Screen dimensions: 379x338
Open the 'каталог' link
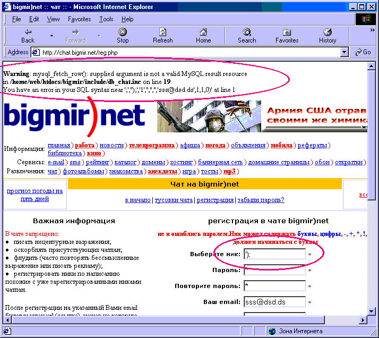click(125, 162)
